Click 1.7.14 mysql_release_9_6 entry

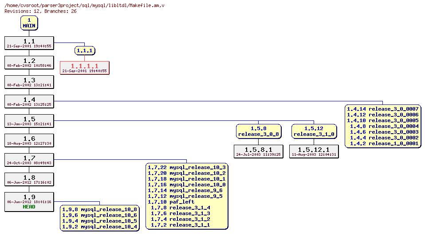185,190
